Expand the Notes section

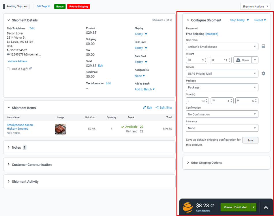(x=9, y=147)
